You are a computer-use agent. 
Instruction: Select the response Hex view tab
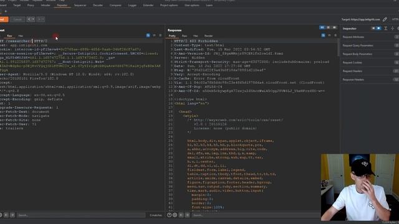coord(195,36)
